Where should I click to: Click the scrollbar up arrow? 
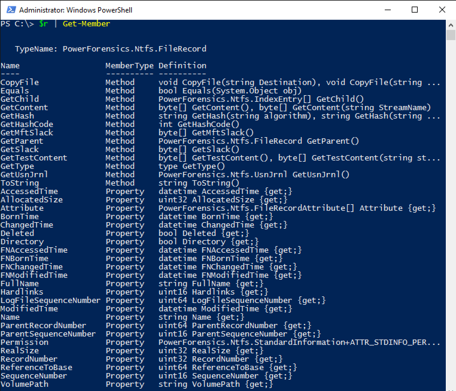tap(451, 25)
